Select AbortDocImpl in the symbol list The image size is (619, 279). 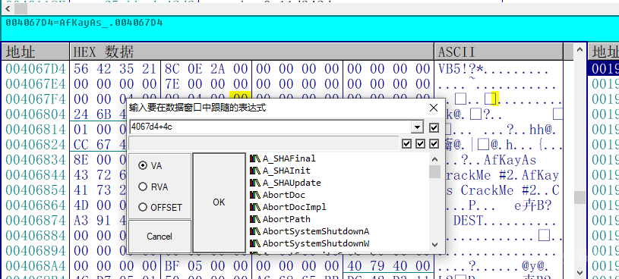tap(295, 207)
